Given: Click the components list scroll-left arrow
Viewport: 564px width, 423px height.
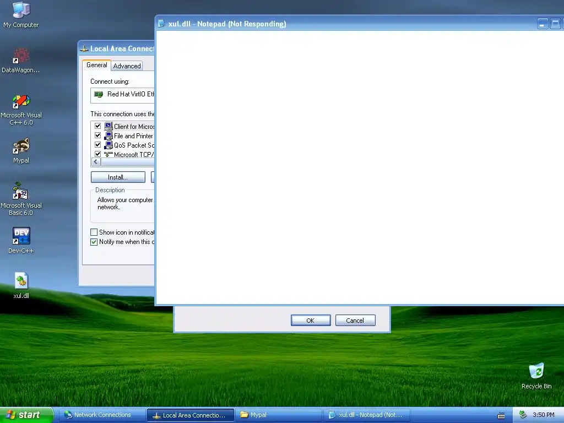Looking at the screenshot, I should [x=96, y=162].
